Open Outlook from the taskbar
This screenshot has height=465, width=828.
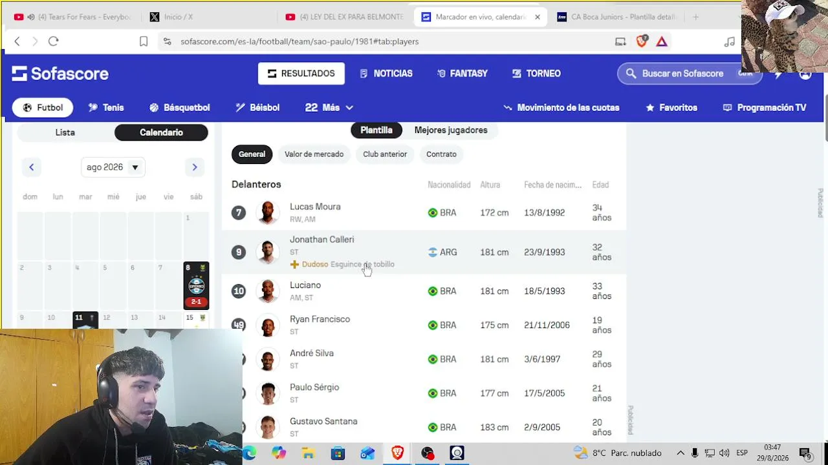[x=367, y=453]
